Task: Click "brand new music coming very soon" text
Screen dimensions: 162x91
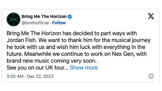Action: 52,61
